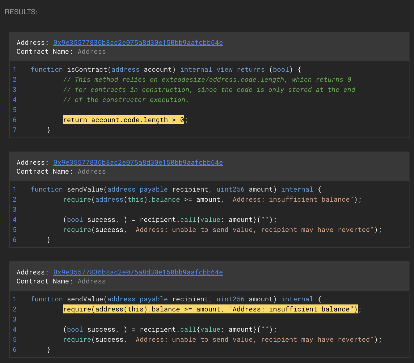
Task: Click the highlighted require insufficient balance line
Action: [210, 309]
